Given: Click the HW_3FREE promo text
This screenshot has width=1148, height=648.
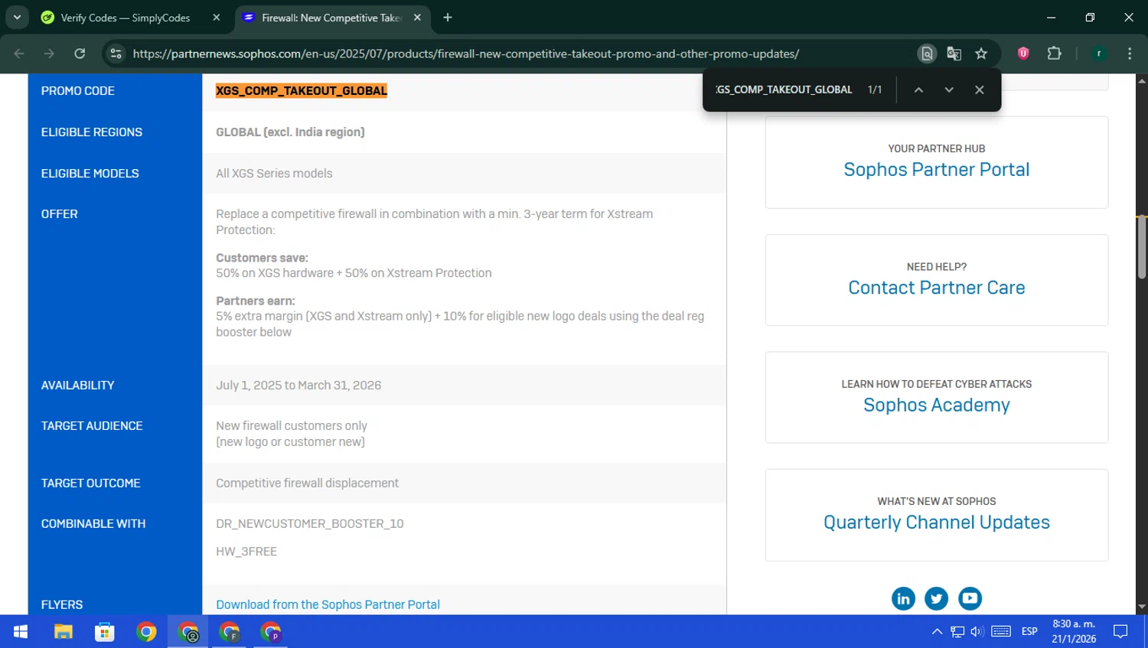Looking at the screenshot, I should 246,552.
